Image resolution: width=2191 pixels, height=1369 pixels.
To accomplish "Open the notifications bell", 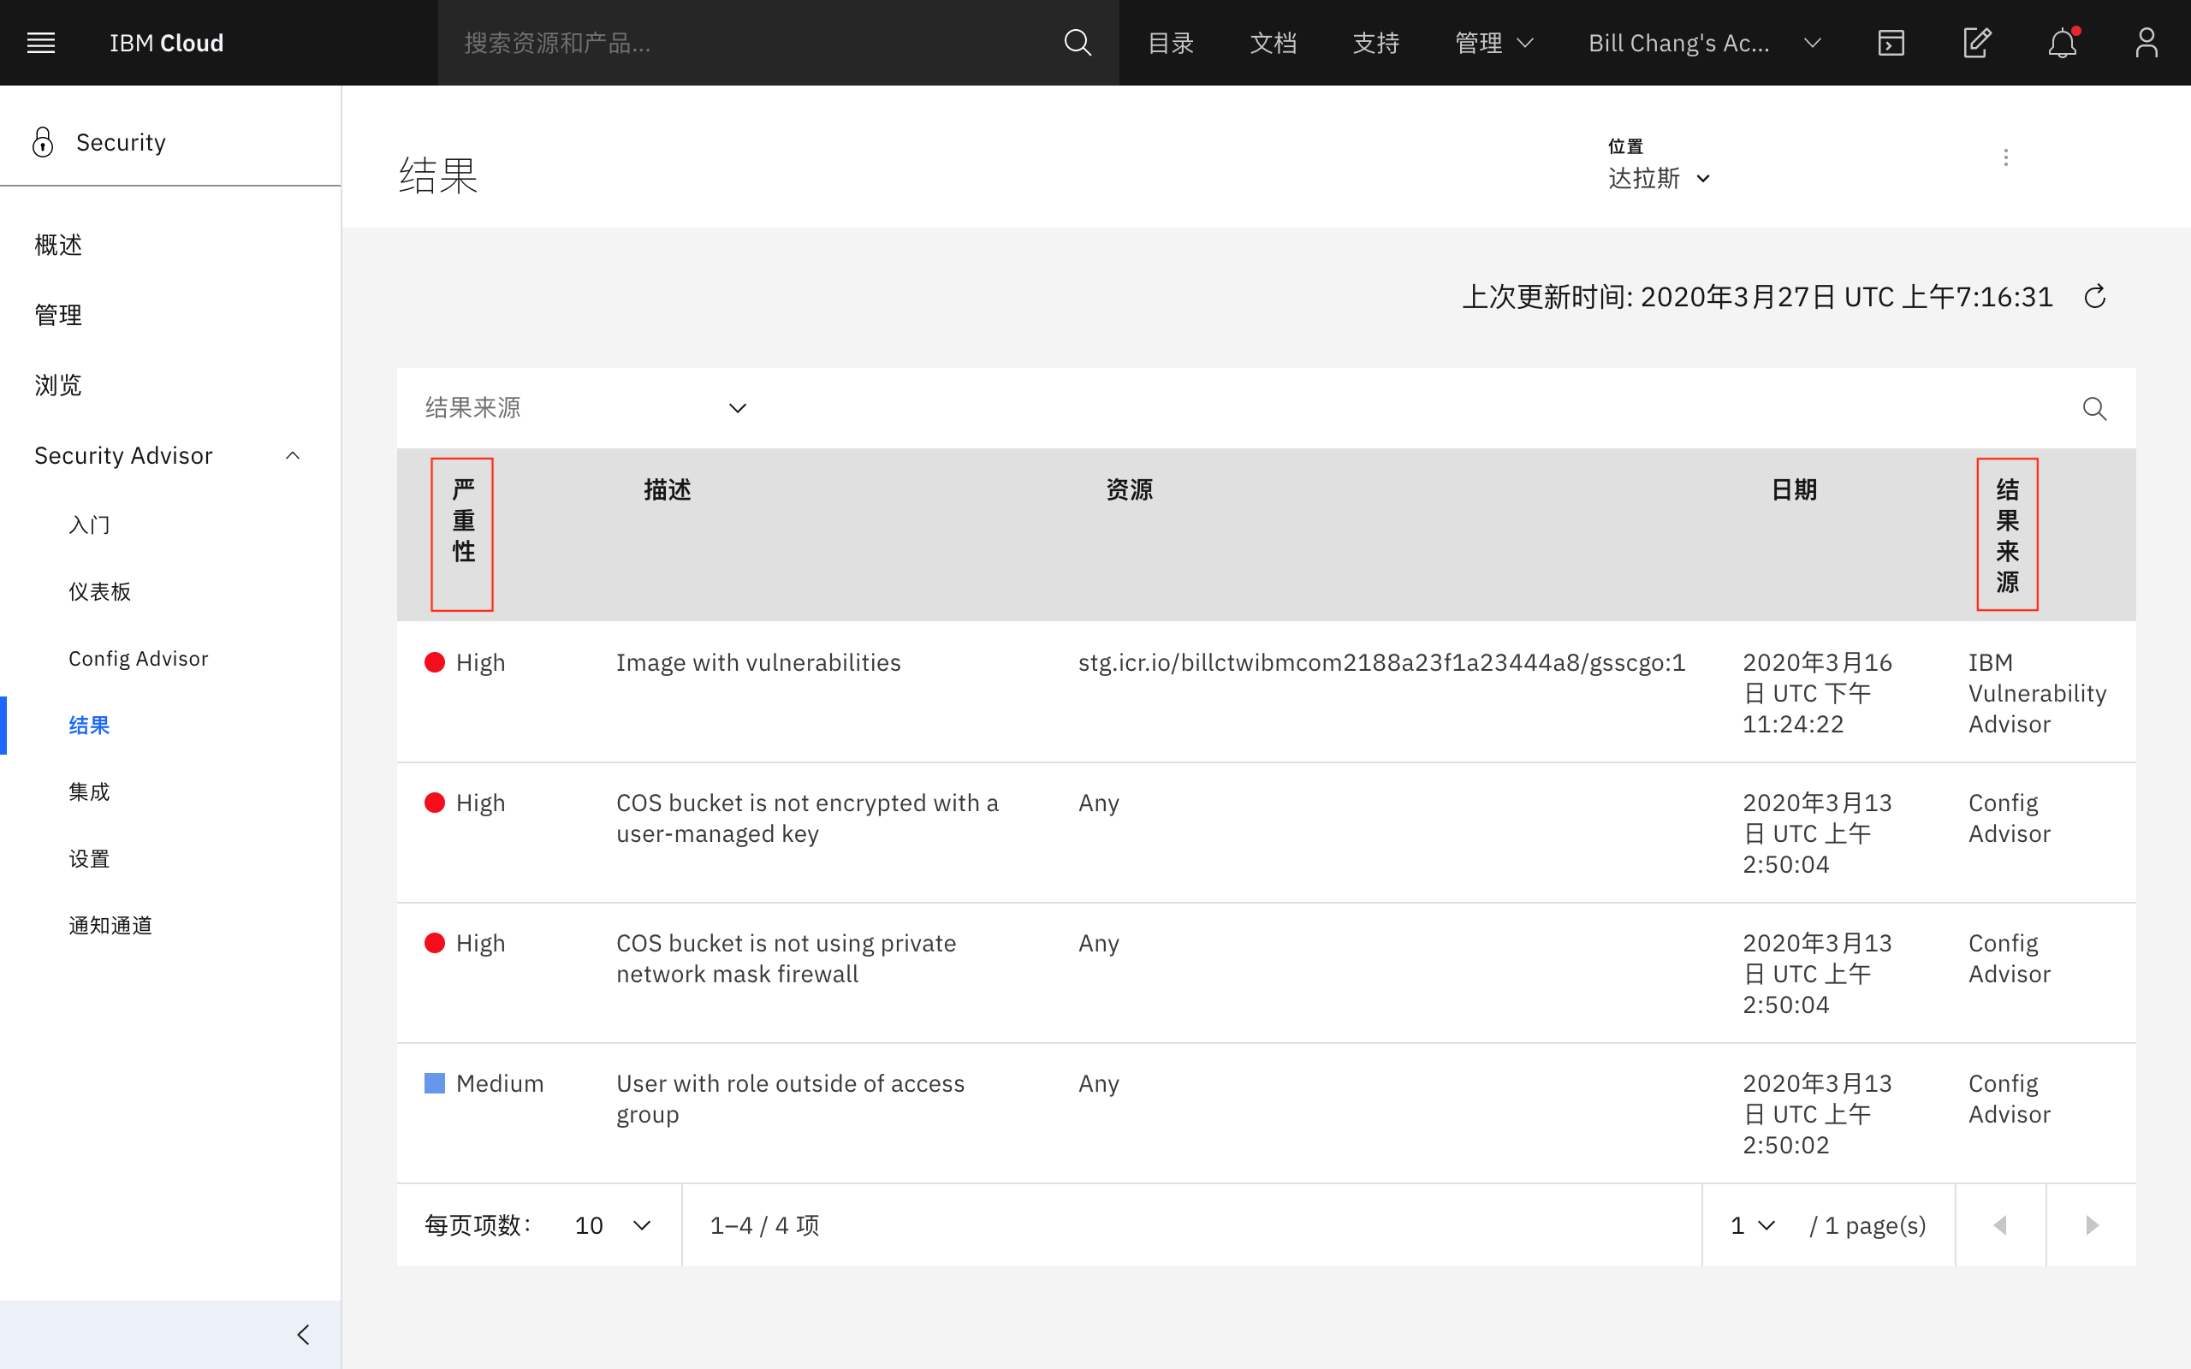I will [2062, 43].
